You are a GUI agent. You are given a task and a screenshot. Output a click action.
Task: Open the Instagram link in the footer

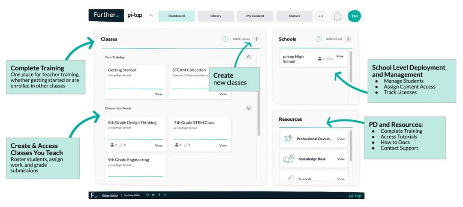tap(147, 195)
